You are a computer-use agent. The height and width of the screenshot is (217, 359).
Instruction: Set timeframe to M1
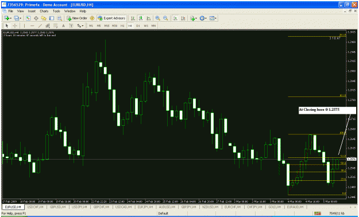[x=91, y=26]
